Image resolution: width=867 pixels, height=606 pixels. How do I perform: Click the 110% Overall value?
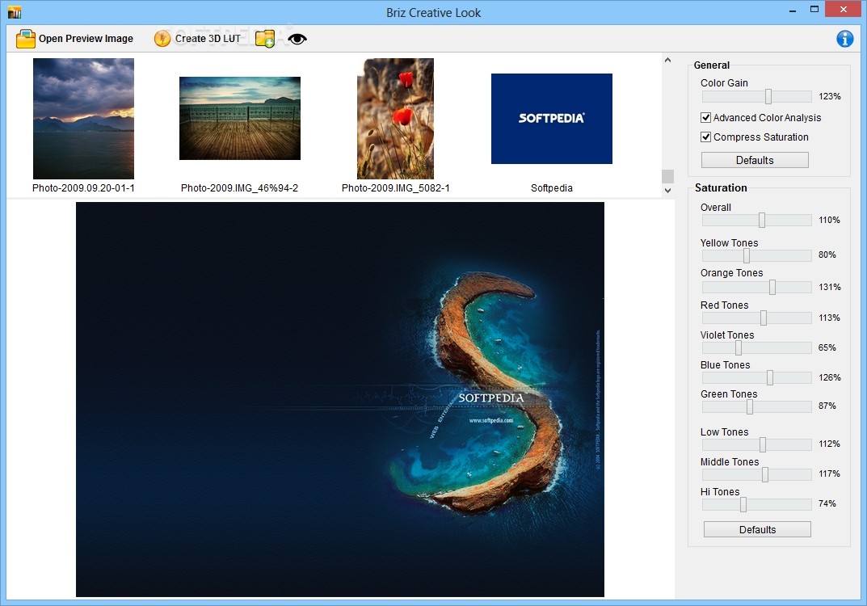pyautogui.click(x=829, y=220)
